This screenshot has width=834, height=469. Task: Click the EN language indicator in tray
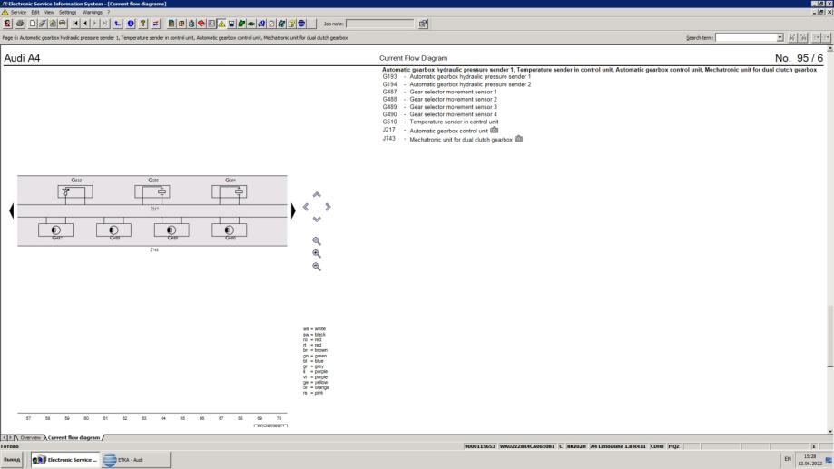click(x=788, y=459)
